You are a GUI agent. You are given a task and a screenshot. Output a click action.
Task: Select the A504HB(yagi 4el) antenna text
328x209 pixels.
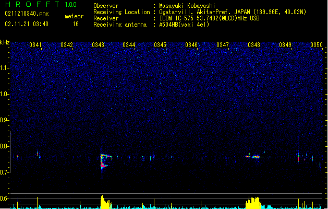[184, 25]
